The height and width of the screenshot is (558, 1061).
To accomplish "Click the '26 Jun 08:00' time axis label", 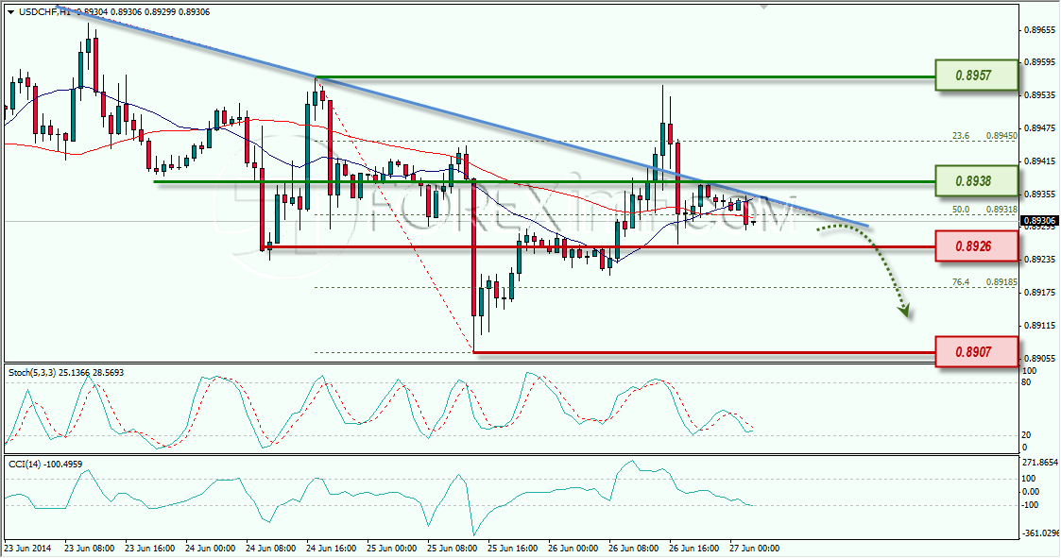I will [634, 549].
